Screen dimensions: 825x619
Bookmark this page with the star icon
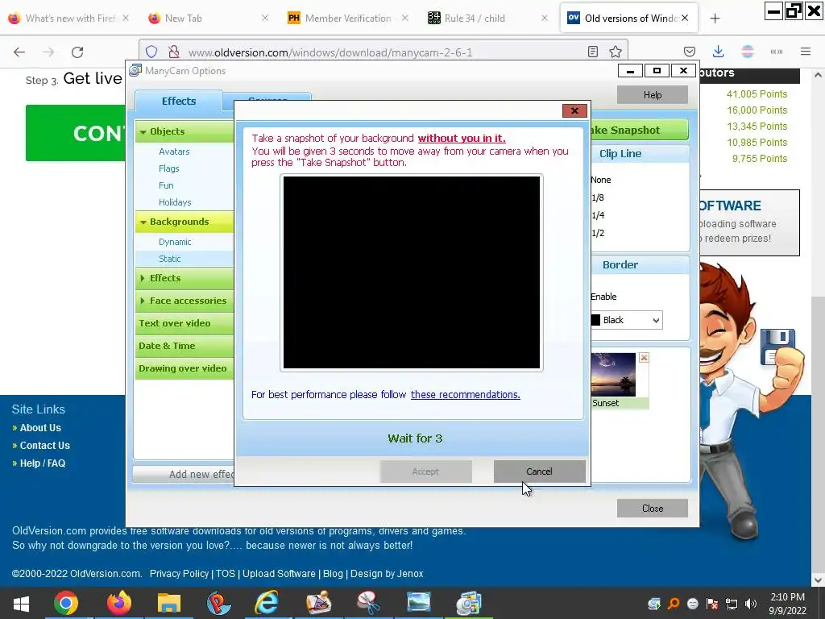click(615, 52)
